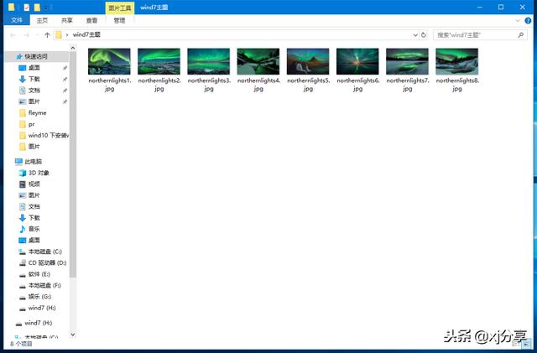The width and height of the screenshot is (537, 353).
Task: Click the refresh button in address bar
Action: point(424,35)
